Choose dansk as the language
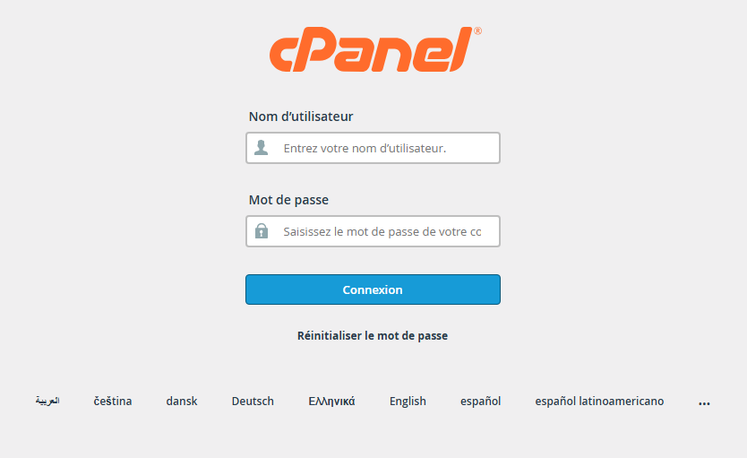747x458 pixels. tap(182, 402)
